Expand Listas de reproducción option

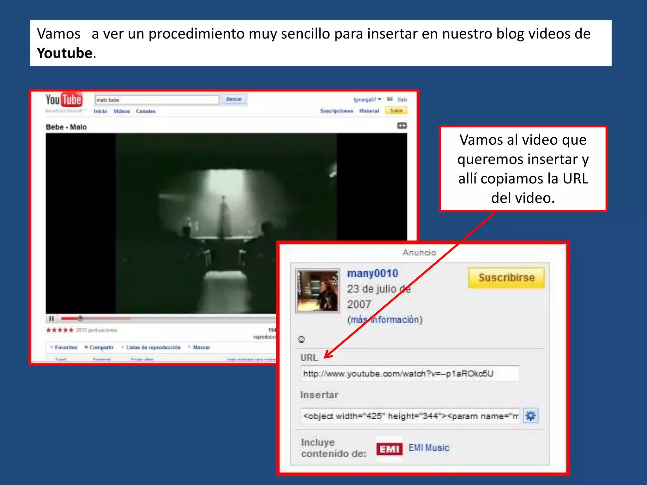(x=153, y=347)
